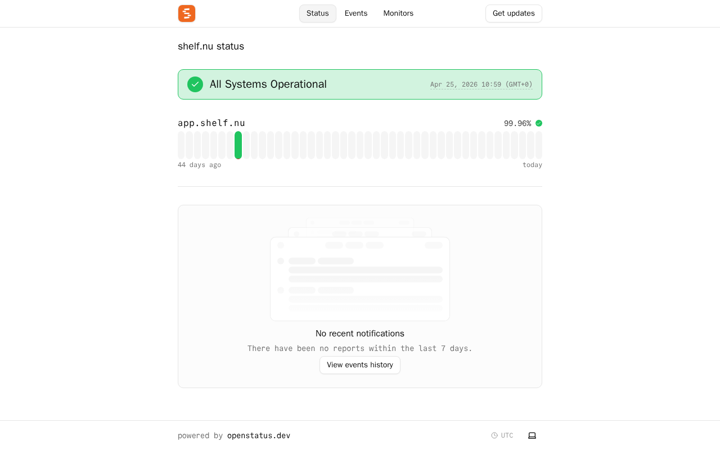The image size is (720, 450).
Task: Click the small green status dot beside 99.96%
Action: click(x=539, y=123)
